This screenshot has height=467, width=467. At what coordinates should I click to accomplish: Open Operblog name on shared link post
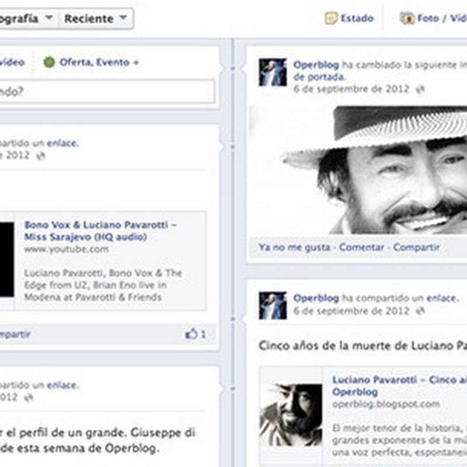pos(316,298)
